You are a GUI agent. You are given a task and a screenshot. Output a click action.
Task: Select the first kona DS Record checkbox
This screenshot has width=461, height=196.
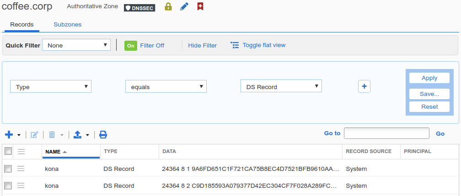point(8,169)
